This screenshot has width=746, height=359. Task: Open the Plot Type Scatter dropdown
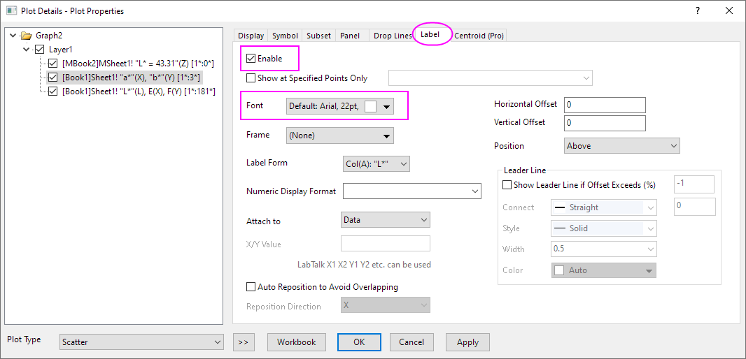141,342
